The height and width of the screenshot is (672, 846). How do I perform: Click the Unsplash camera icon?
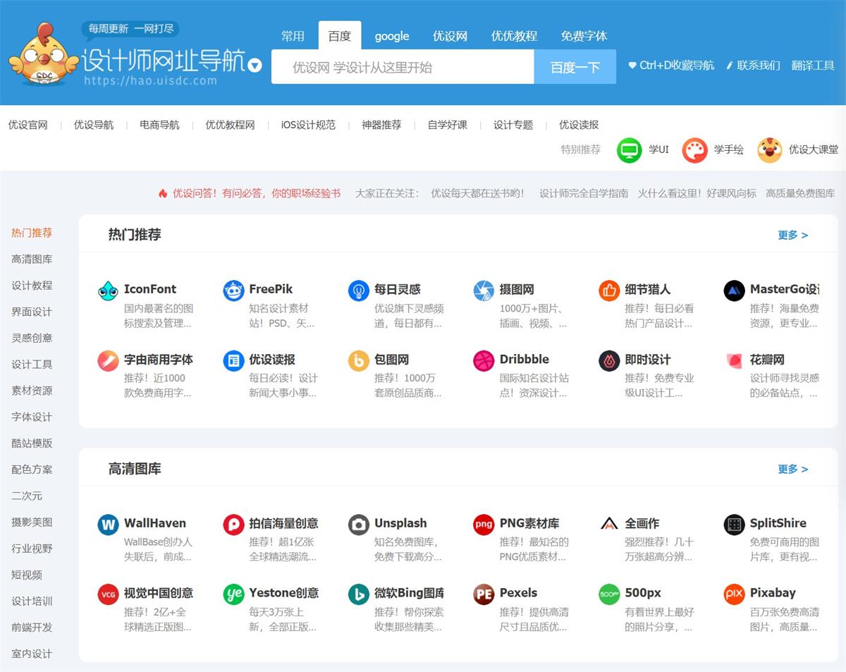coord(359,525)
